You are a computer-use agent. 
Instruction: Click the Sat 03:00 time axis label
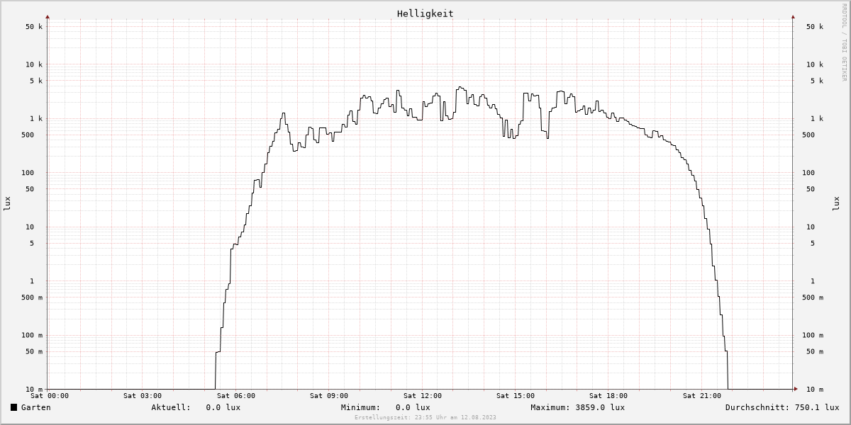(143, 395)
